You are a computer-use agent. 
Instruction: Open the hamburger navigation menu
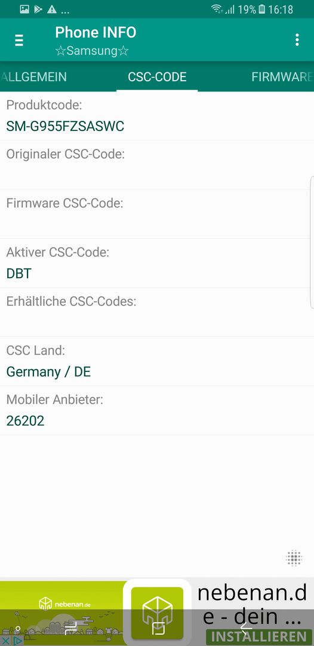coord(19,40)
